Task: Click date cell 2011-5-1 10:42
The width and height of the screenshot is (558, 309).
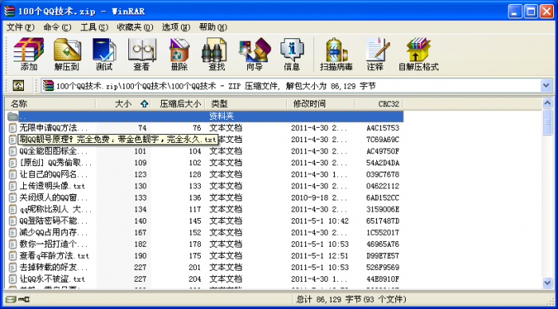Action: tap(320, 220)
